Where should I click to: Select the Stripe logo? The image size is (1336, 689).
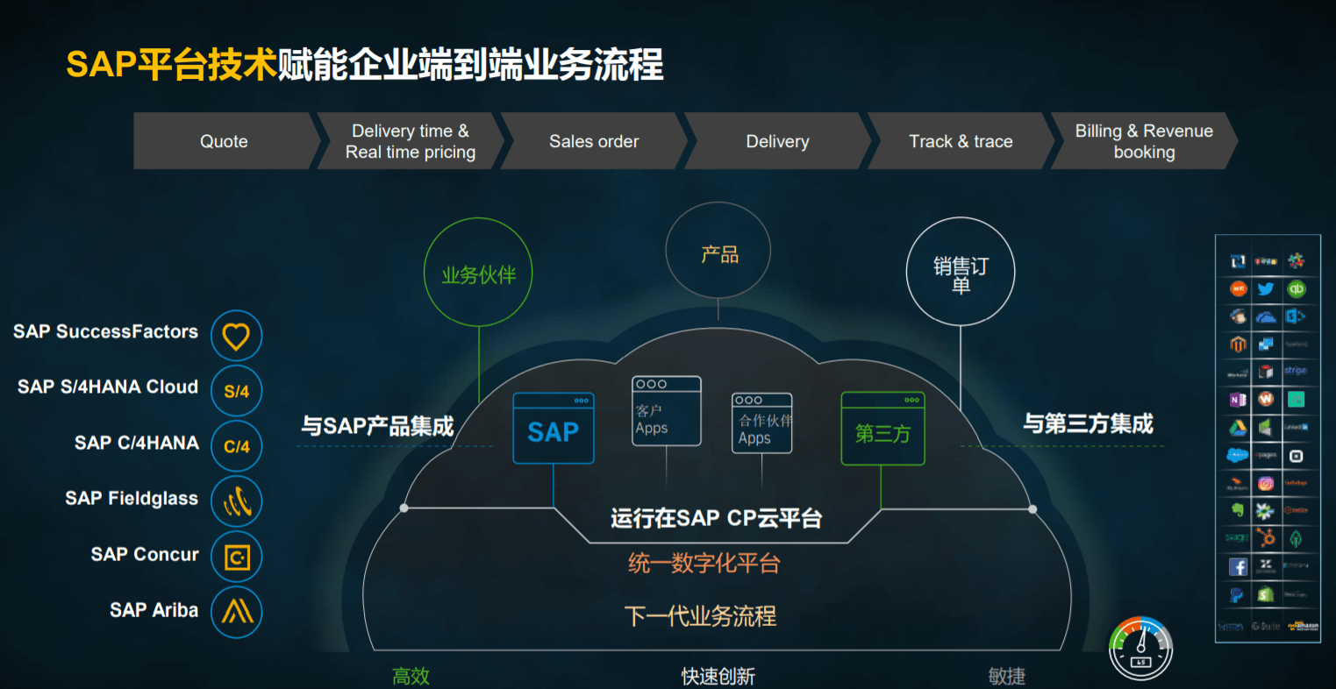pos(1296,371)
